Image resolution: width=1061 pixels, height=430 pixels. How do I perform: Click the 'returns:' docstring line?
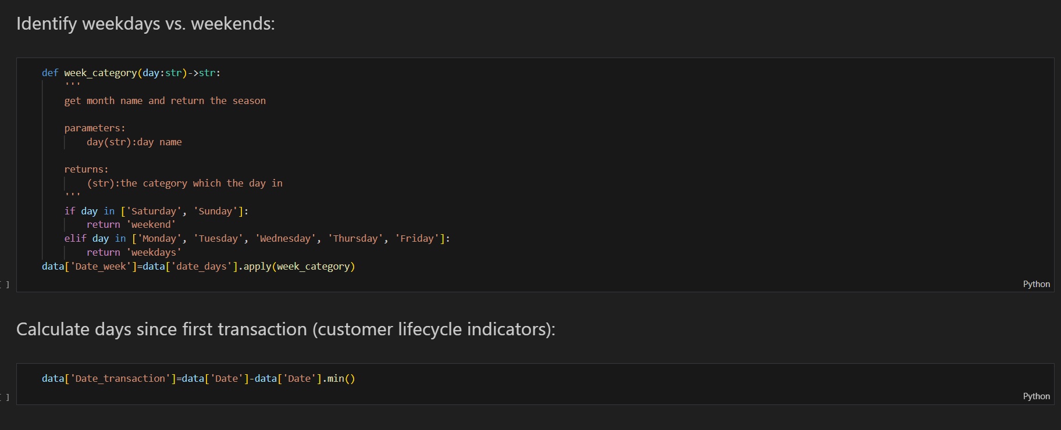pos(86,170)
